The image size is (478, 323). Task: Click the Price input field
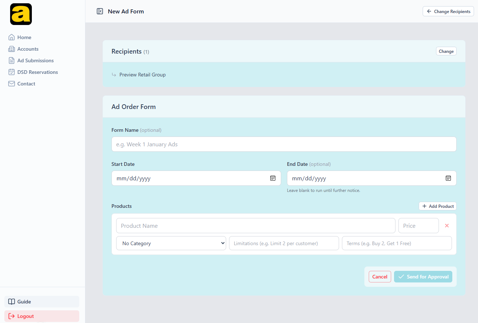(x=419, y=226)
